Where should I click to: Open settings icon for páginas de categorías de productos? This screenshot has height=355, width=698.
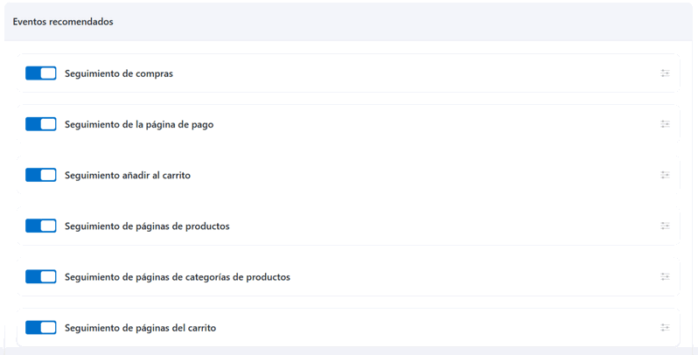pos(665,276)
